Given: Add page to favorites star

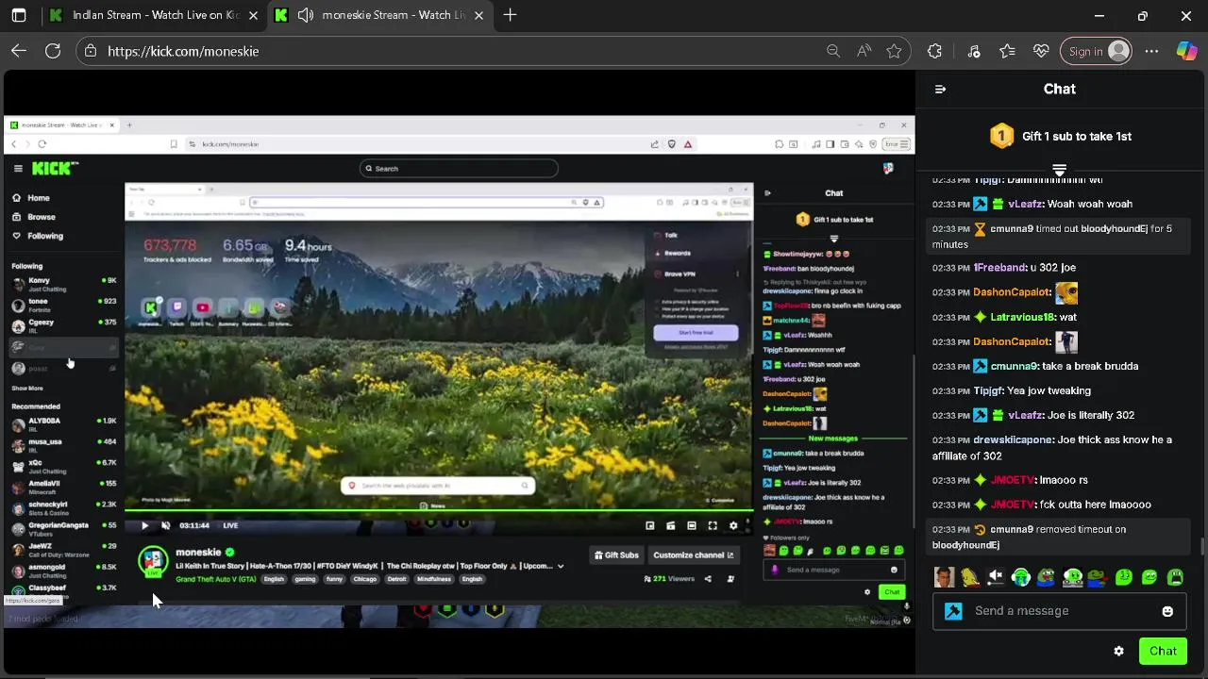Looking at the screenshot, I should [x=894, y=51].
